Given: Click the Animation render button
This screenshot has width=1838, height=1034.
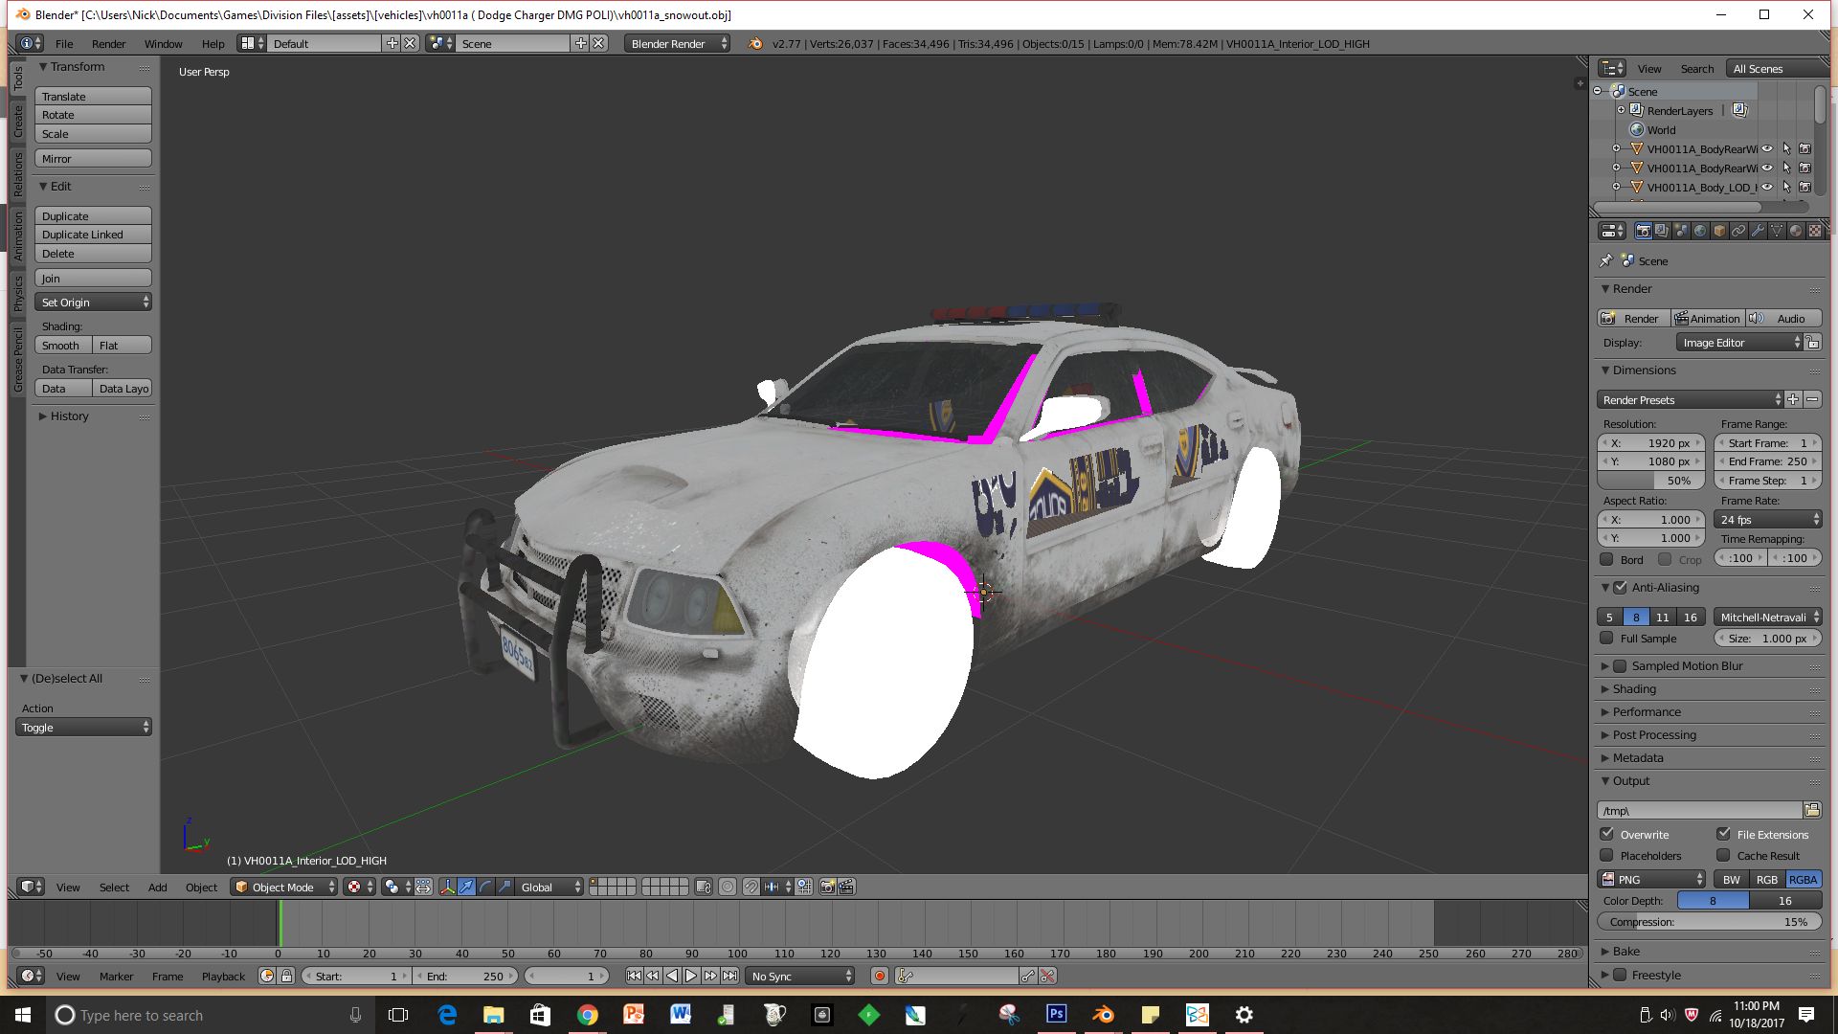Looking at the screenshot, I should pos(1707,318).
